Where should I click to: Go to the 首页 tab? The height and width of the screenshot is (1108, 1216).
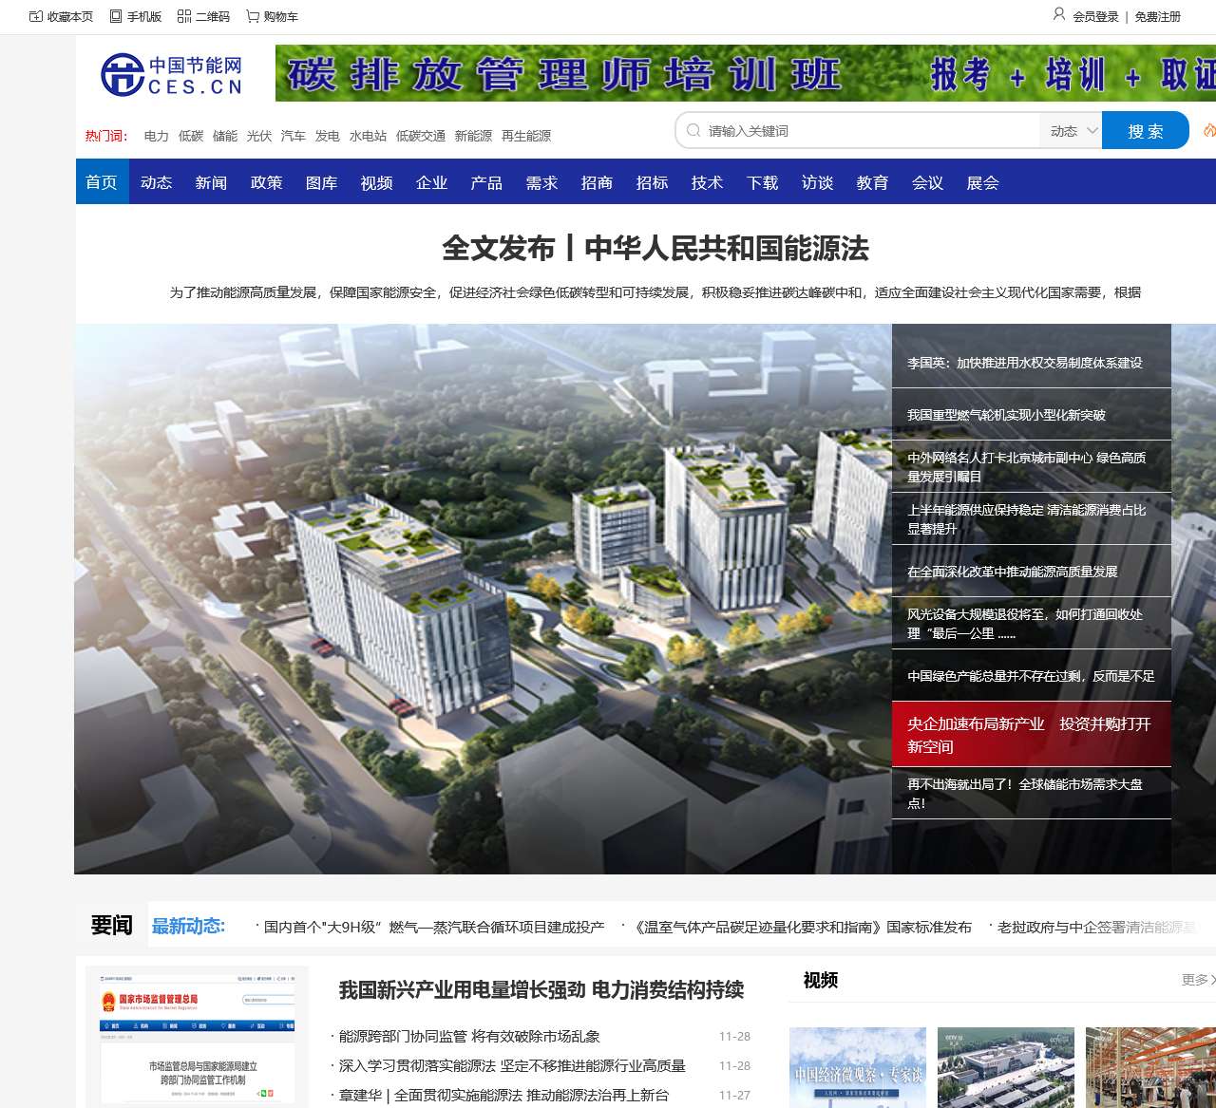coord(102,182)
